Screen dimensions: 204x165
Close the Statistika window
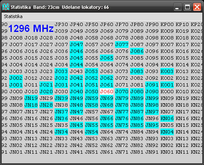click(197, 7)
